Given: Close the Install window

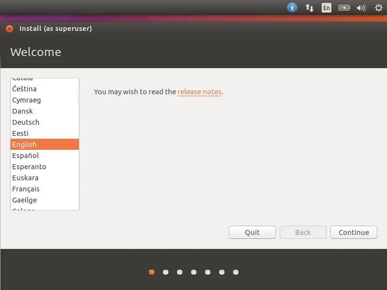Looking at the screenshot, I should click(x=9, y=29).
